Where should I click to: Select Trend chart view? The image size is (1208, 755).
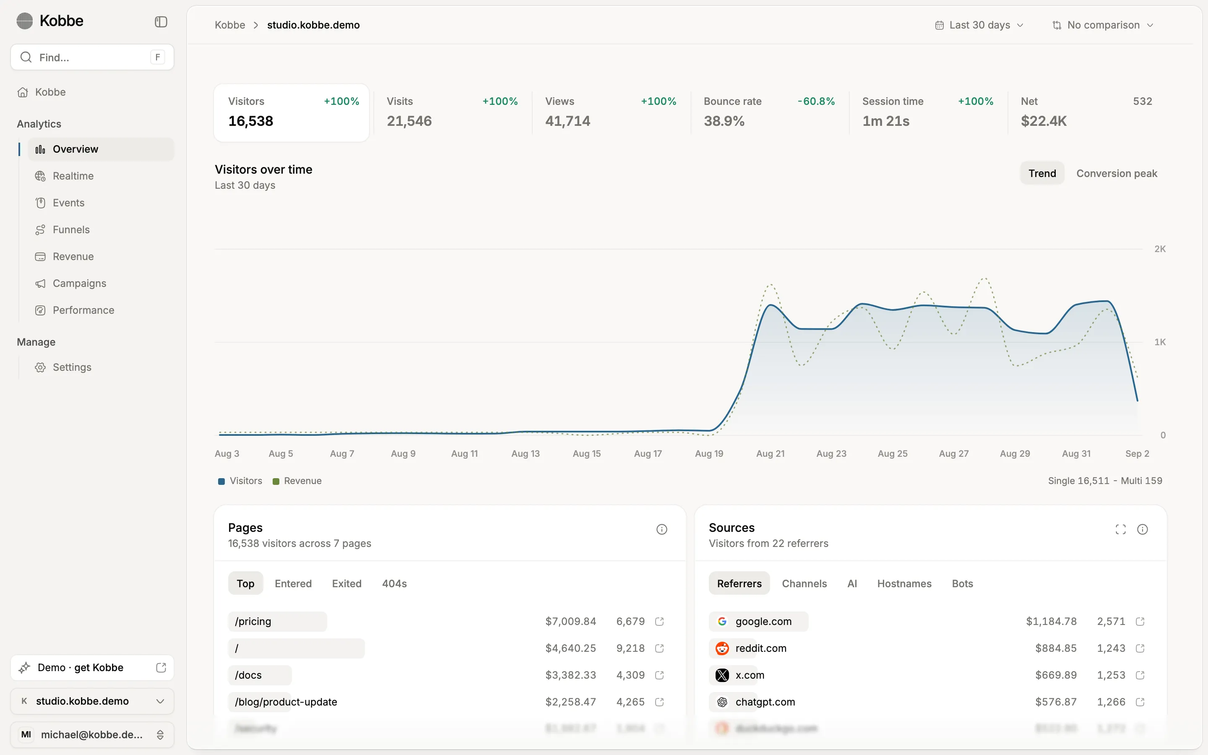click(x=1042, y=173)
